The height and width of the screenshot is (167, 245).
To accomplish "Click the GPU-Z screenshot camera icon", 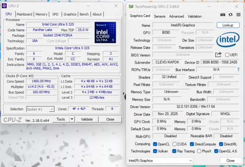I will point(223,15).
